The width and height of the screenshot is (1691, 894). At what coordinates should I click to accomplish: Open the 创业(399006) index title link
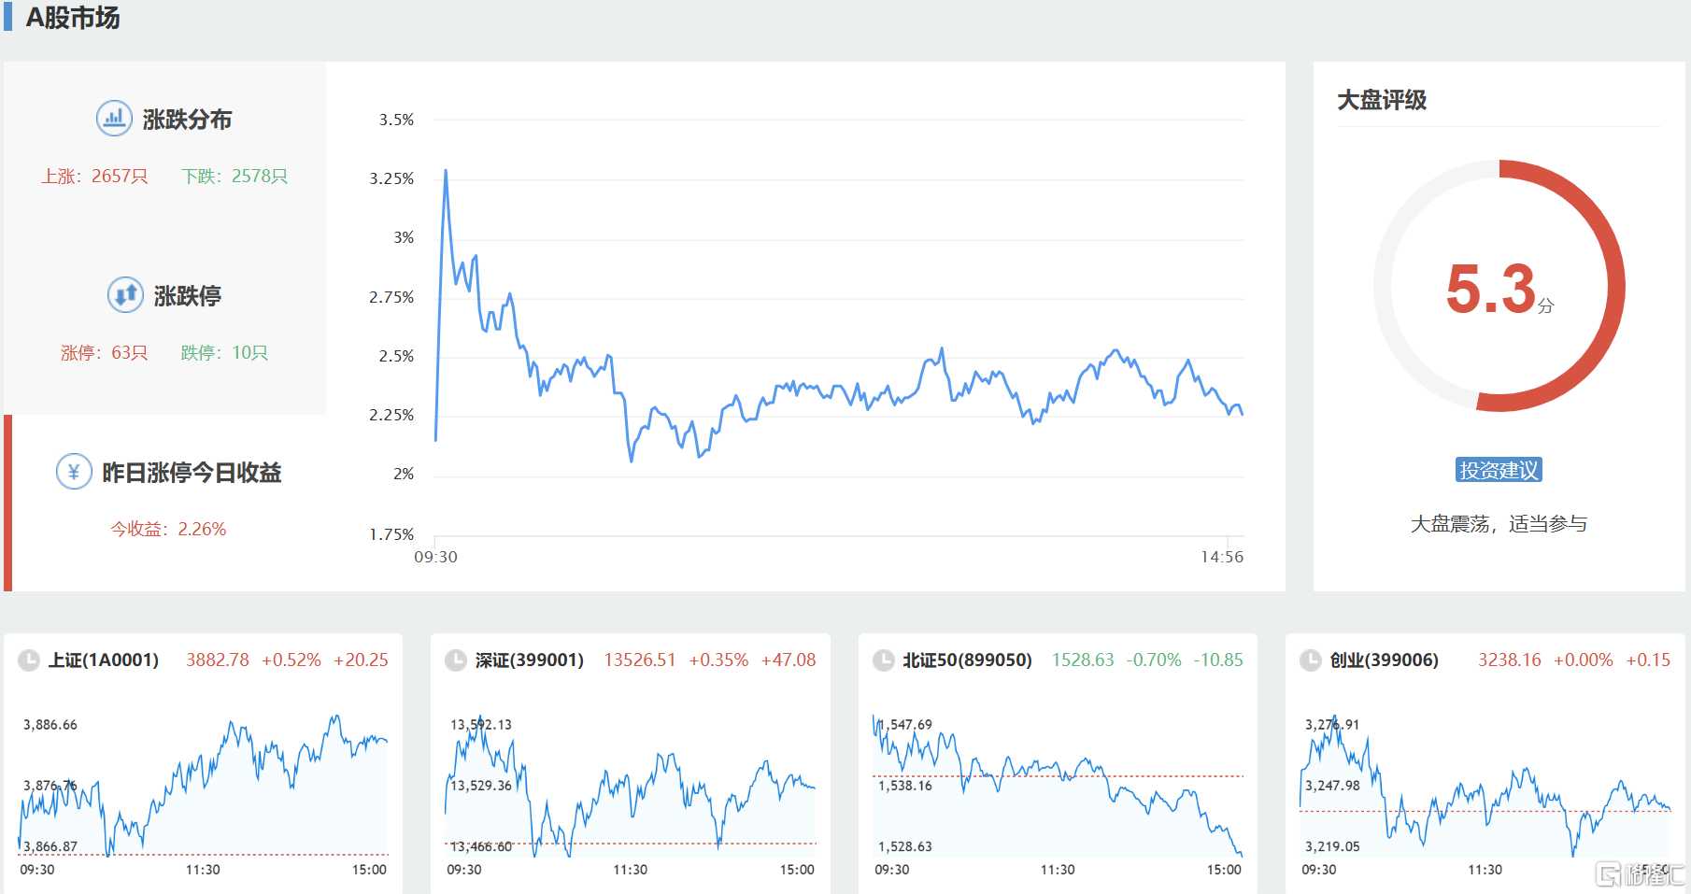point(1384,660)
